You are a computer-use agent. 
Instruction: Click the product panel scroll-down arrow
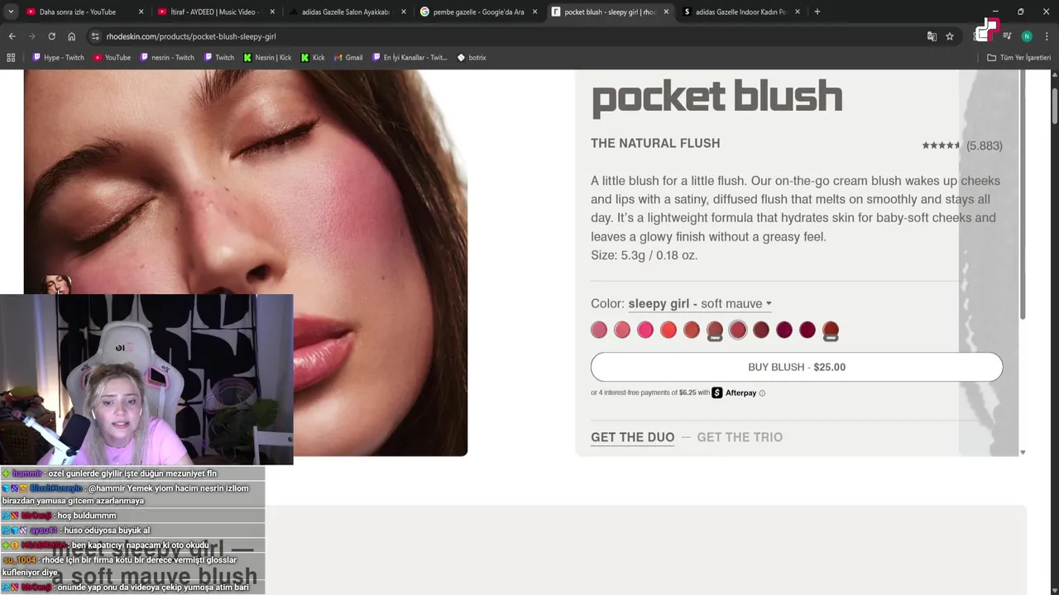[1023, 452]
